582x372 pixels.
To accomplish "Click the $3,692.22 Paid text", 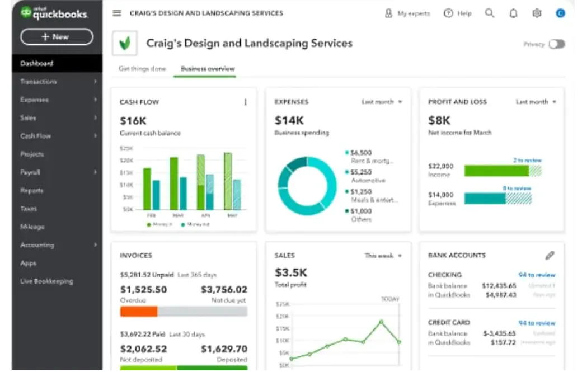I will click(x=142, y=334).
